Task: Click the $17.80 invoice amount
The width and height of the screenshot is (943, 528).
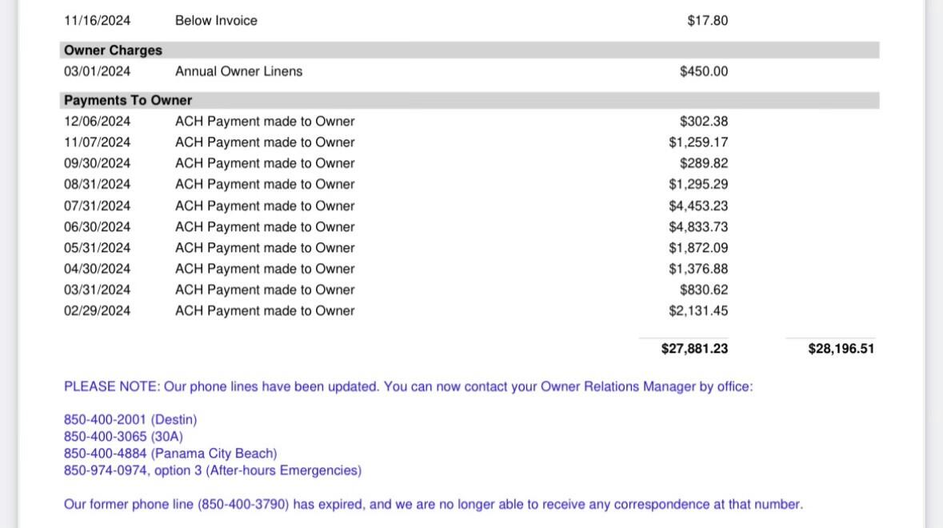Action: click(x=707, y=21)
